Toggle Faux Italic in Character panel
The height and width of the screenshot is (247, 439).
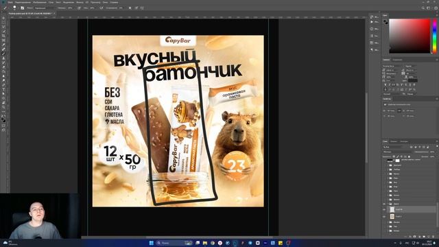(x=389, y=84)
